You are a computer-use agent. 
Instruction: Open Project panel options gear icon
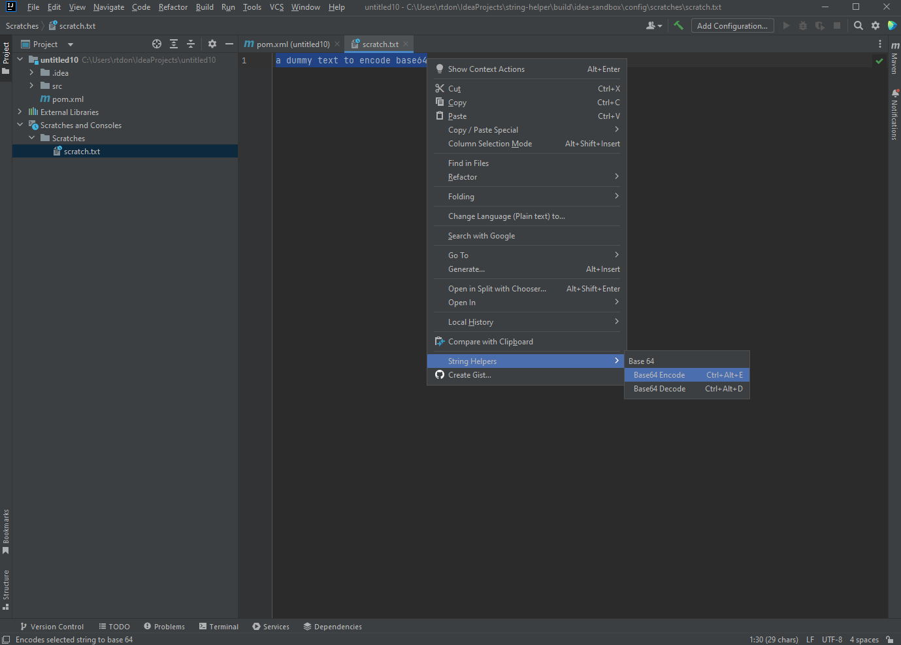click(212, 44)
